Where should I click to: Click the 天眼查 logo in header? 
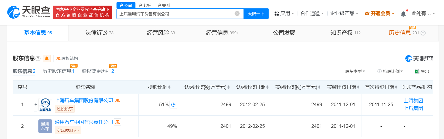29,12
